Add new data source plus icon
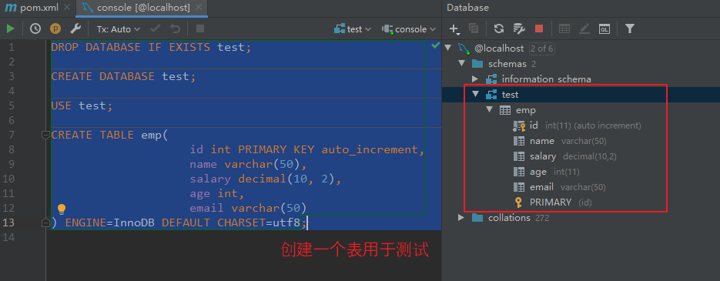The image size is (720, 281). [x=454, y=29]
